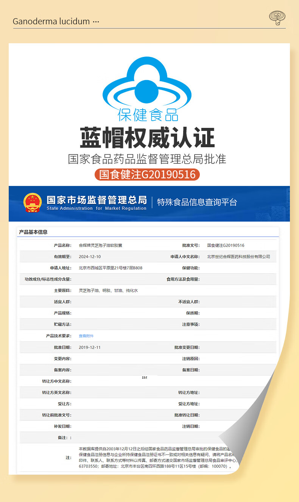
Task: Click the orange 国食健注G20190516 badge
Action: tap(147, 174)
